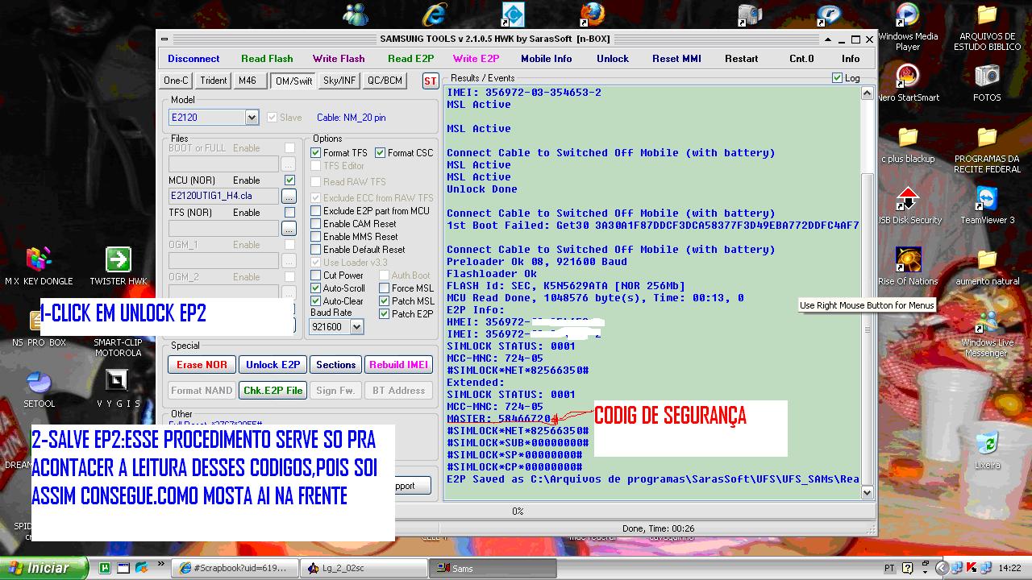This screenshot has height=580, width=1032.
Task: Toggle the Format TFS option
Action: [315, 153]
